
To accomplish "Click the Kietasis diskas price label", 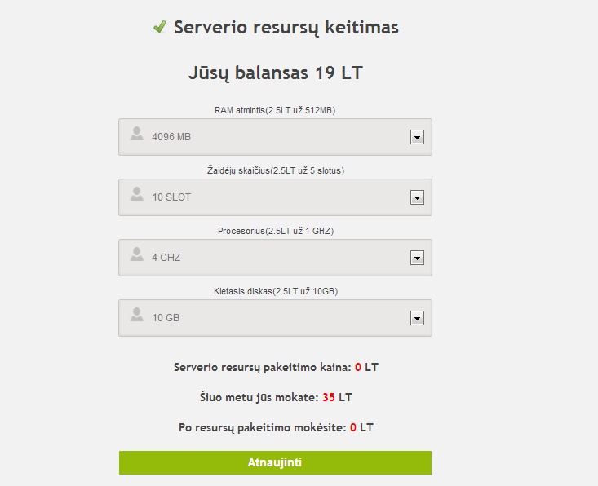I will (276, 291).
